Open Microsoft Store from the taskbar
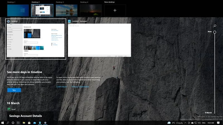This screenshot has width=223, height=125. point(29,123)
